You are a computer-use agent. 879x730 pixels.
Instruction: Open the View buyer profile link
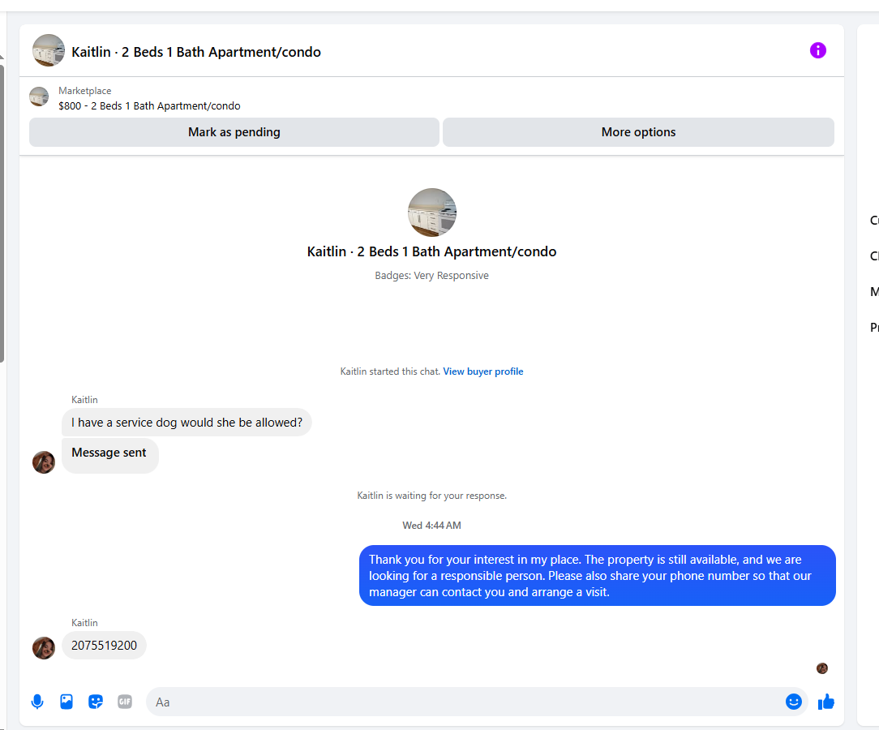point(483,371)
